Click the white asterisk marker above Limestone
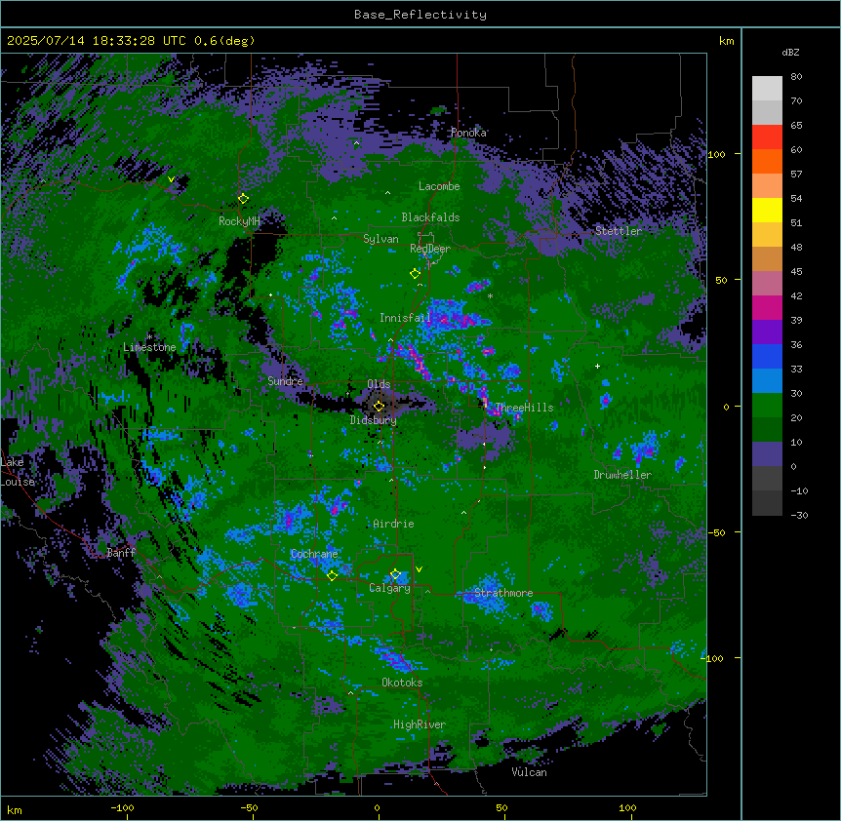The image size is (841, 821). (x=149, y=336)
